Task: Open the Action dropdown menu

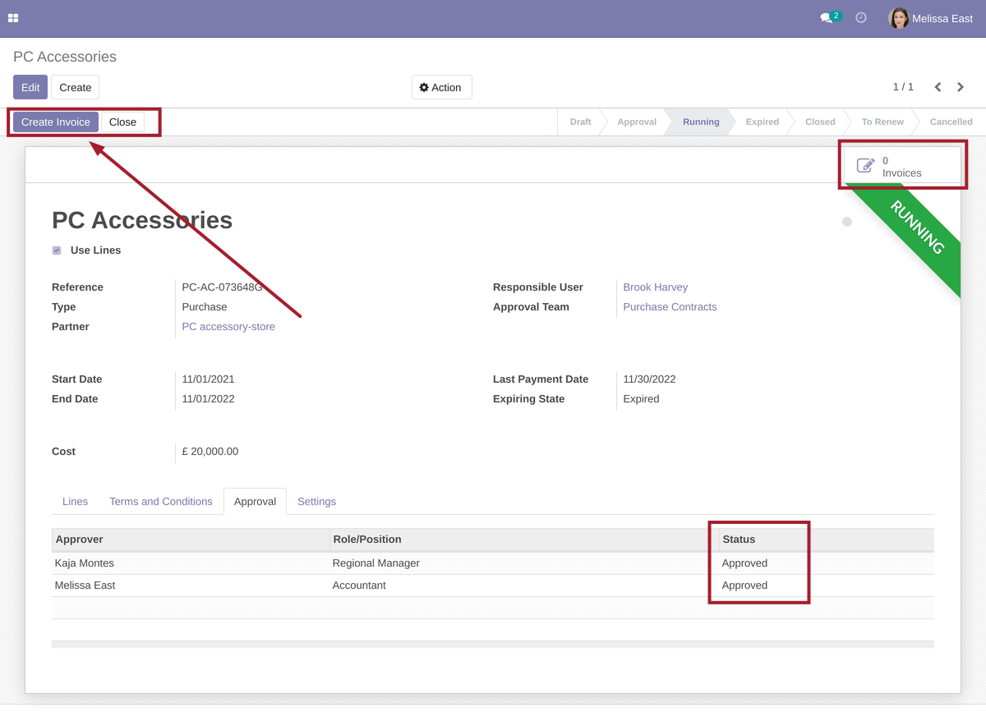Action: coord(441,88)
